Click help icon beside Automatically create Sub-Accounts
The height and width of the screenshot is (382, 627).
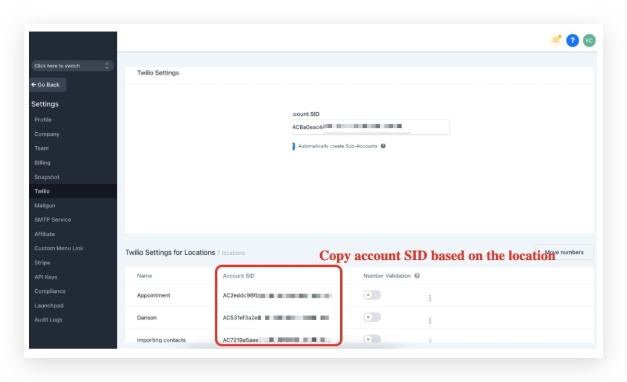click(383, 146)
